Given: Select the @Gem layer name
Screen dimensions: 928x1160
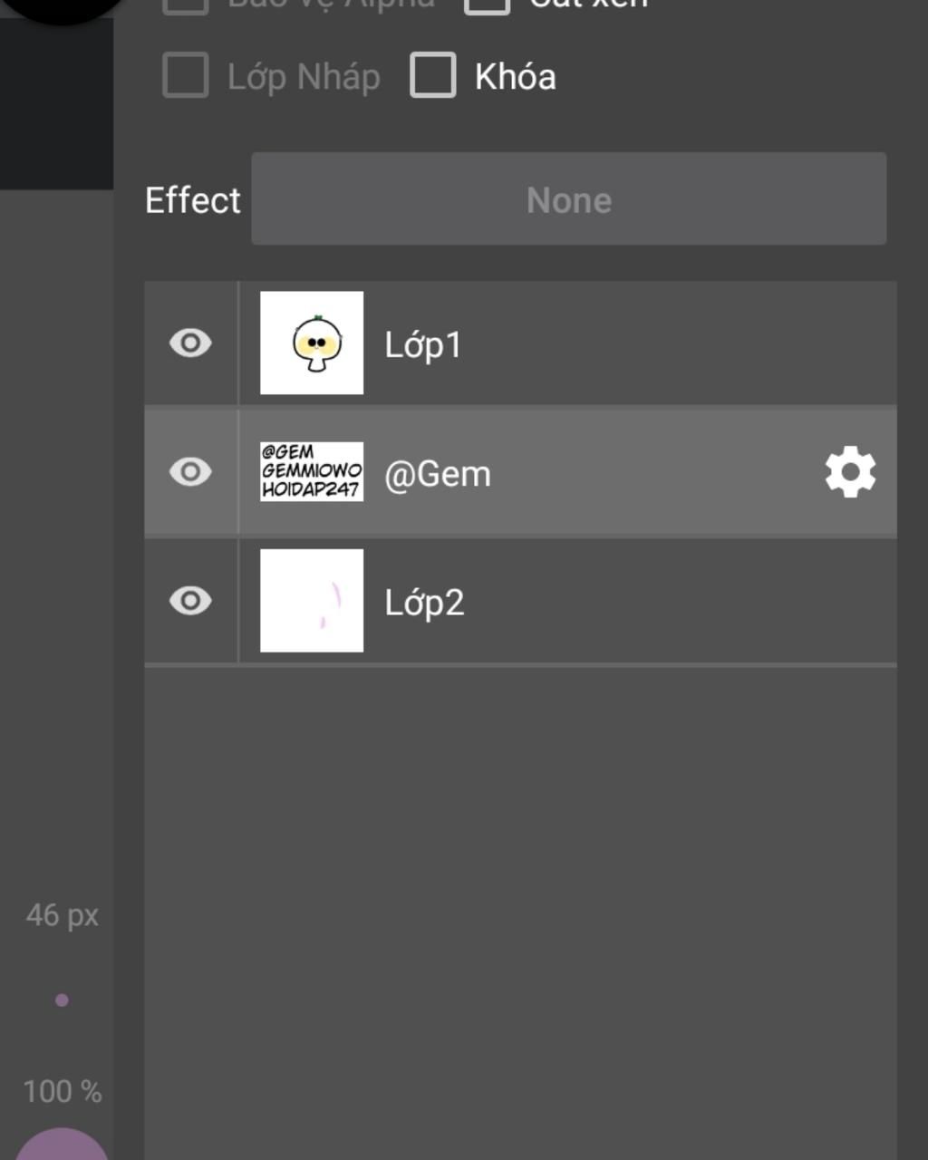Looking at the screenshot, I should tap(438, 474).
